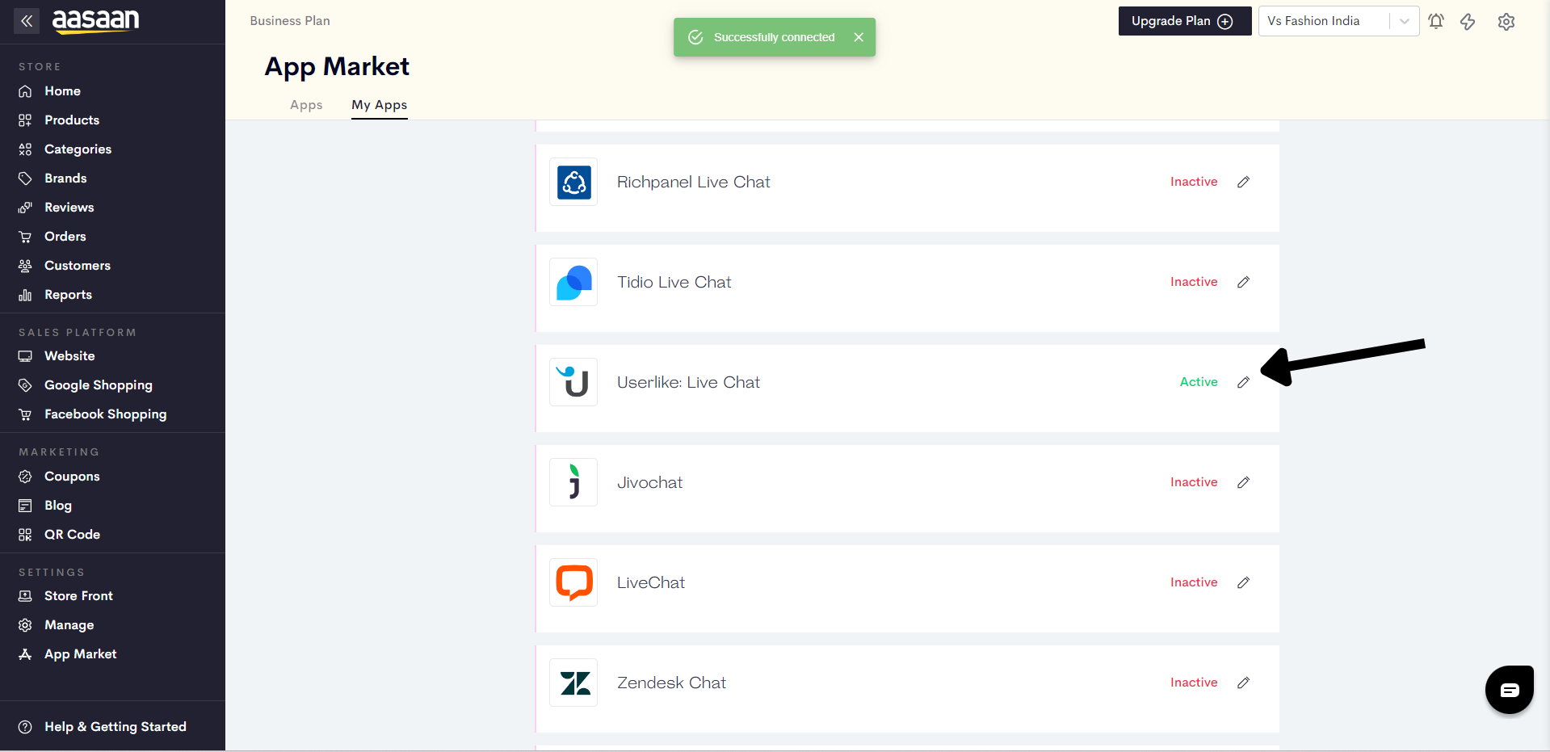Dismiss the Successfully connected toast
Screen dimensions: 1550x752
[859, 37]
